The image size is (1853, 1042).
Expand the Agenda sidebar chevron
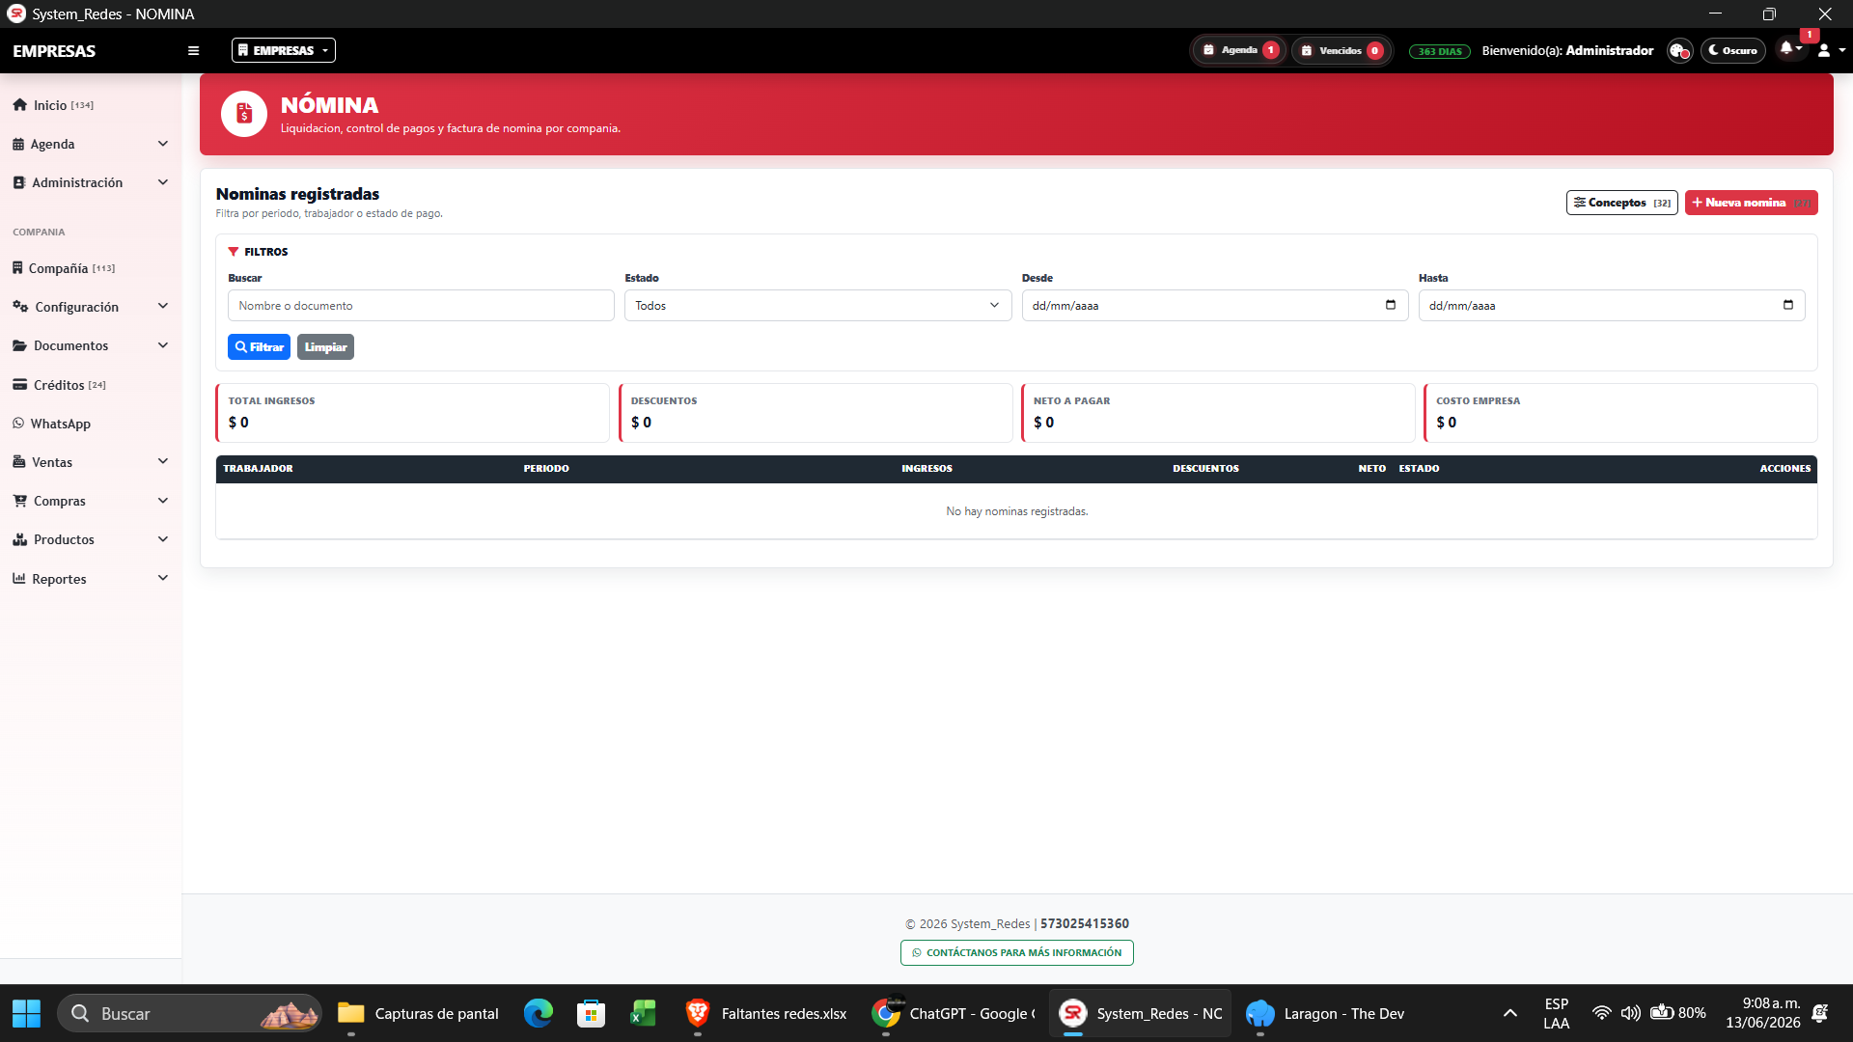coord(163,144)
